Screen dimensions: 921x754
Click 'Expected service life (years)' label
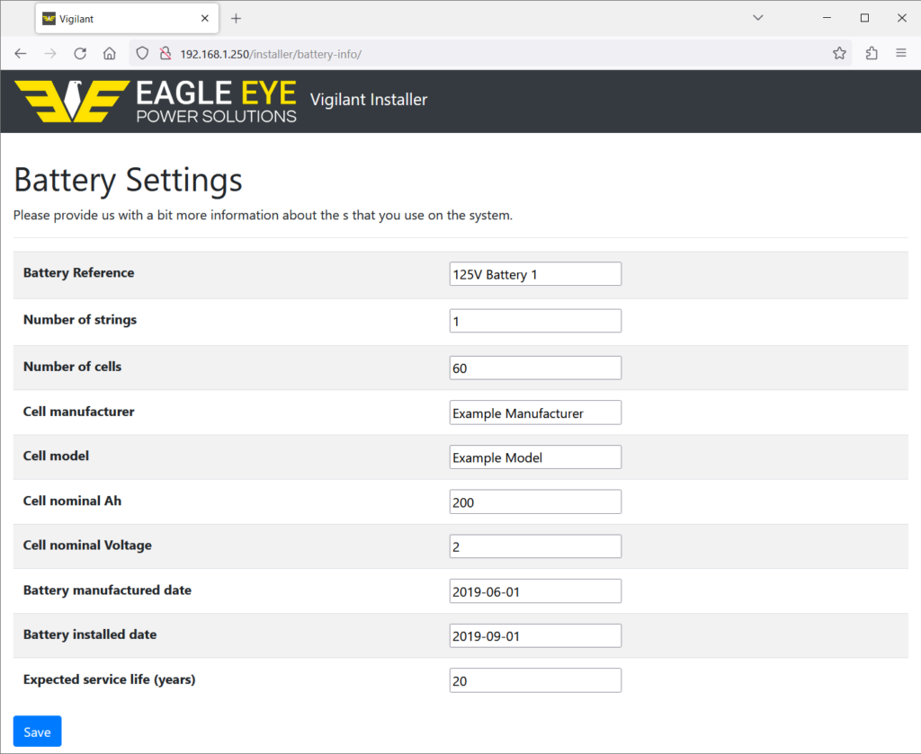[109, 679]
